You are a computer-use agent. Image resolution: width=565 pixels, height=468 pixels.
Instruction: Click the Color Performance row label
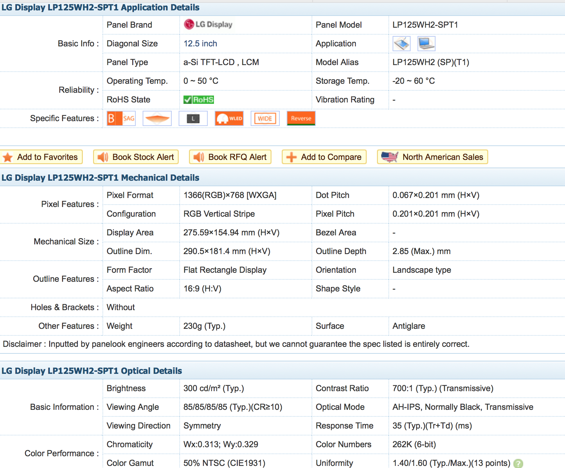(x=62, y=453)
